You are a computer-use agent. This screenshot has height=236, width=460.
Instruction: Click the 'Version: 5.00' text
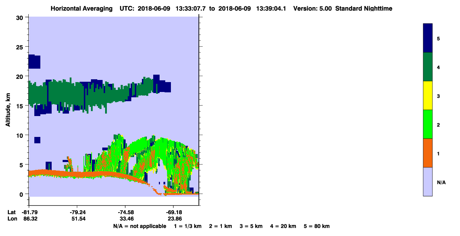[x=312, y=8]
